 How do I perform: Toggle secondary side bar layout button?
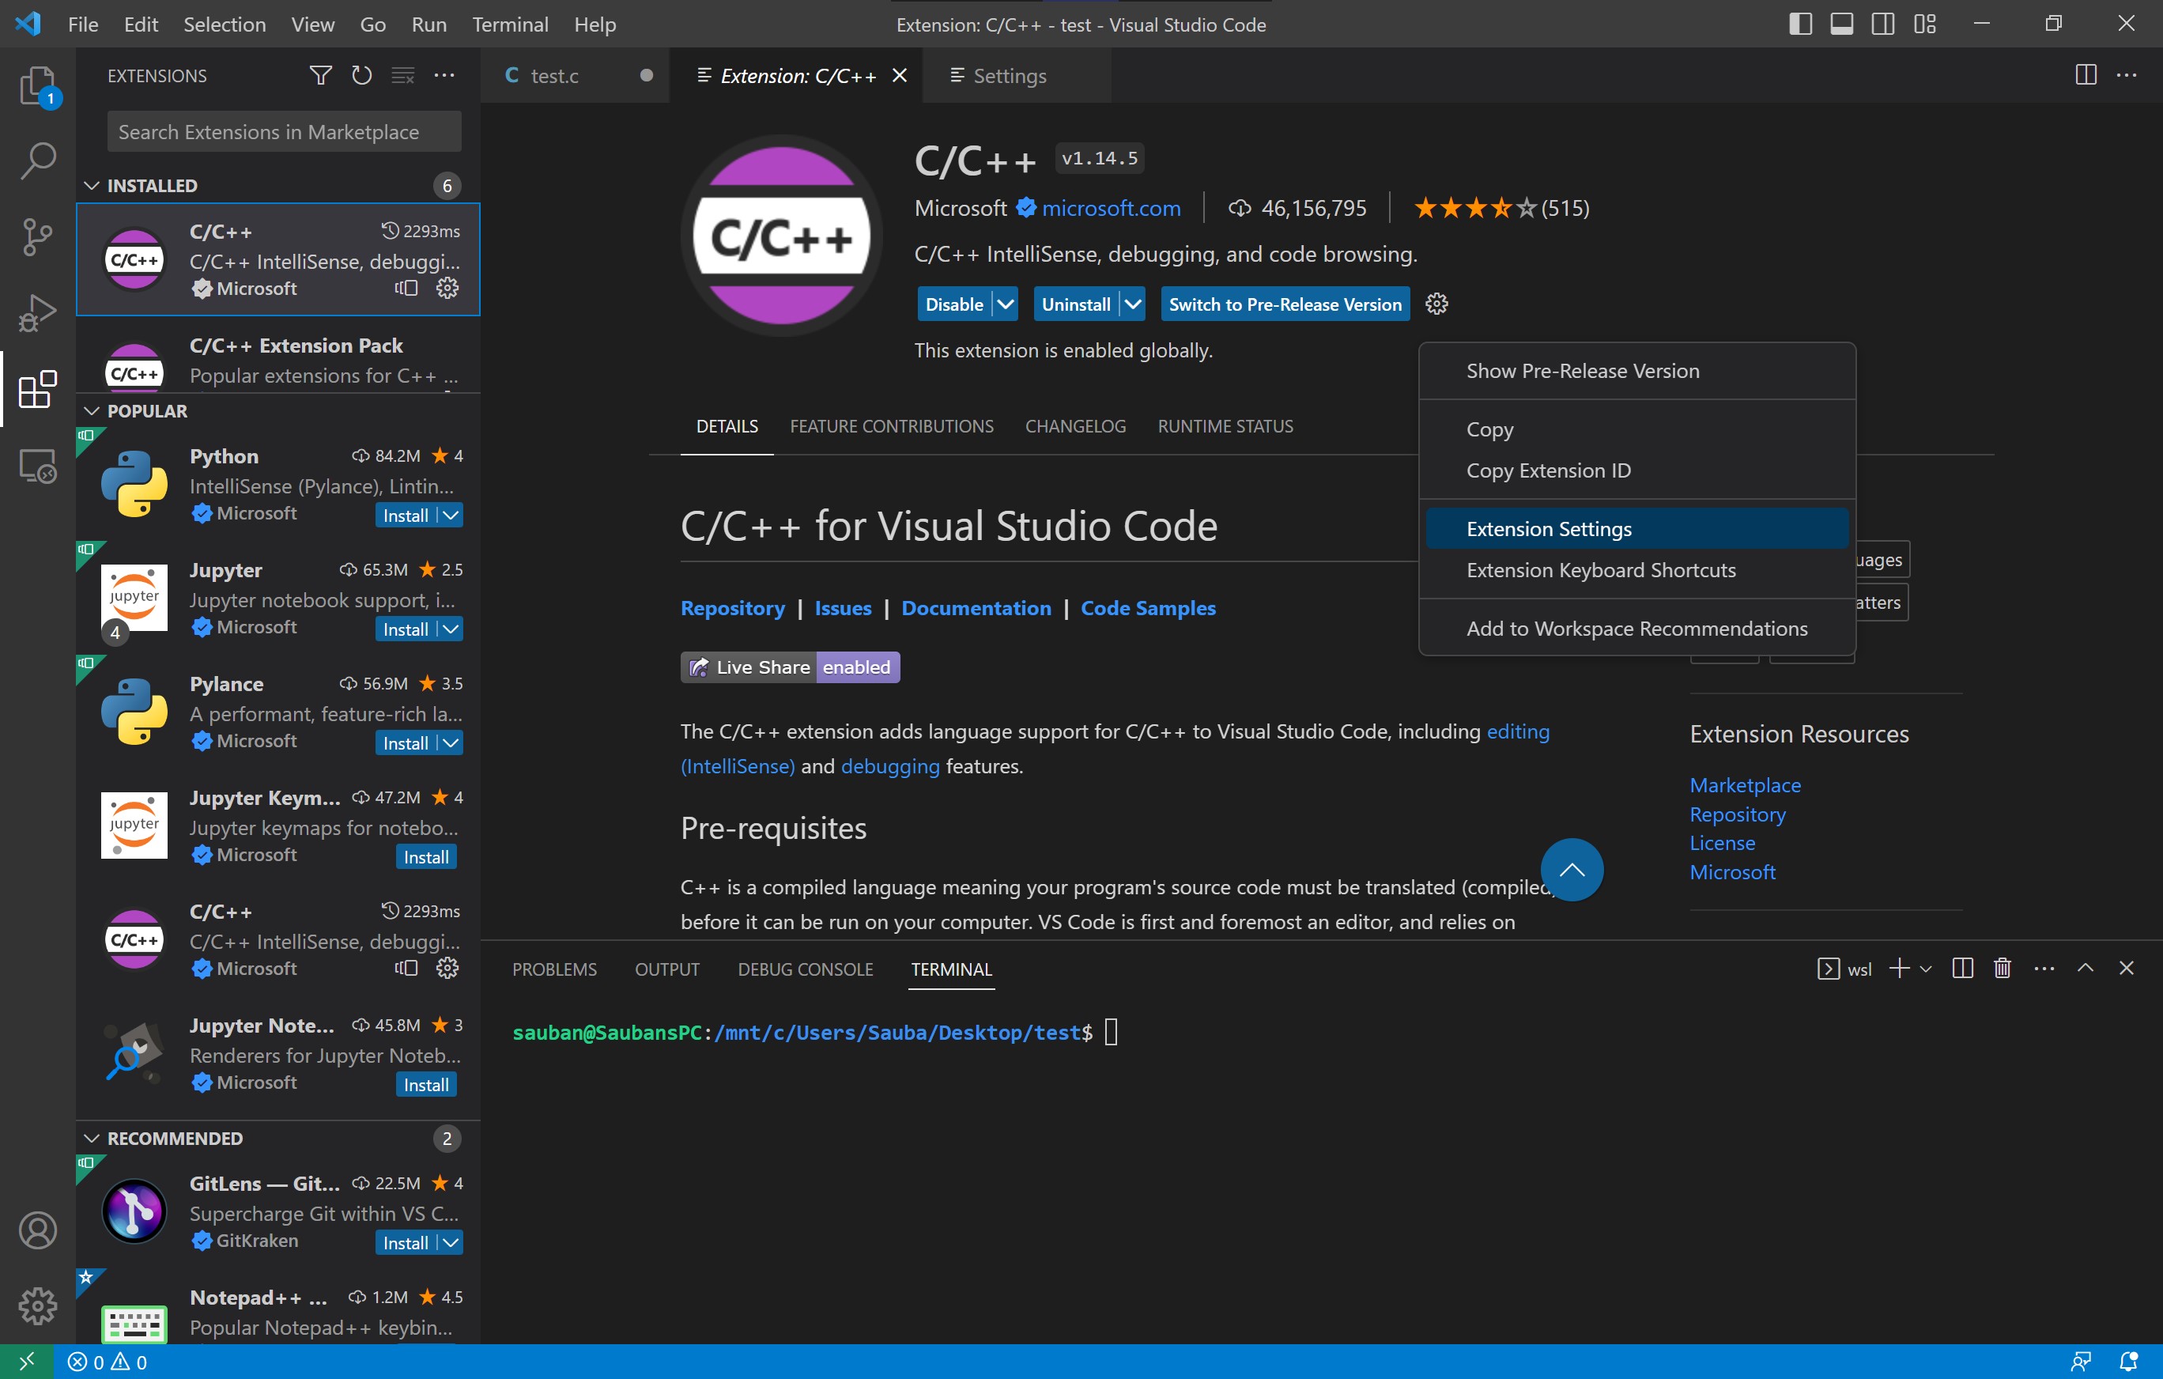[x=1883, y=25]
